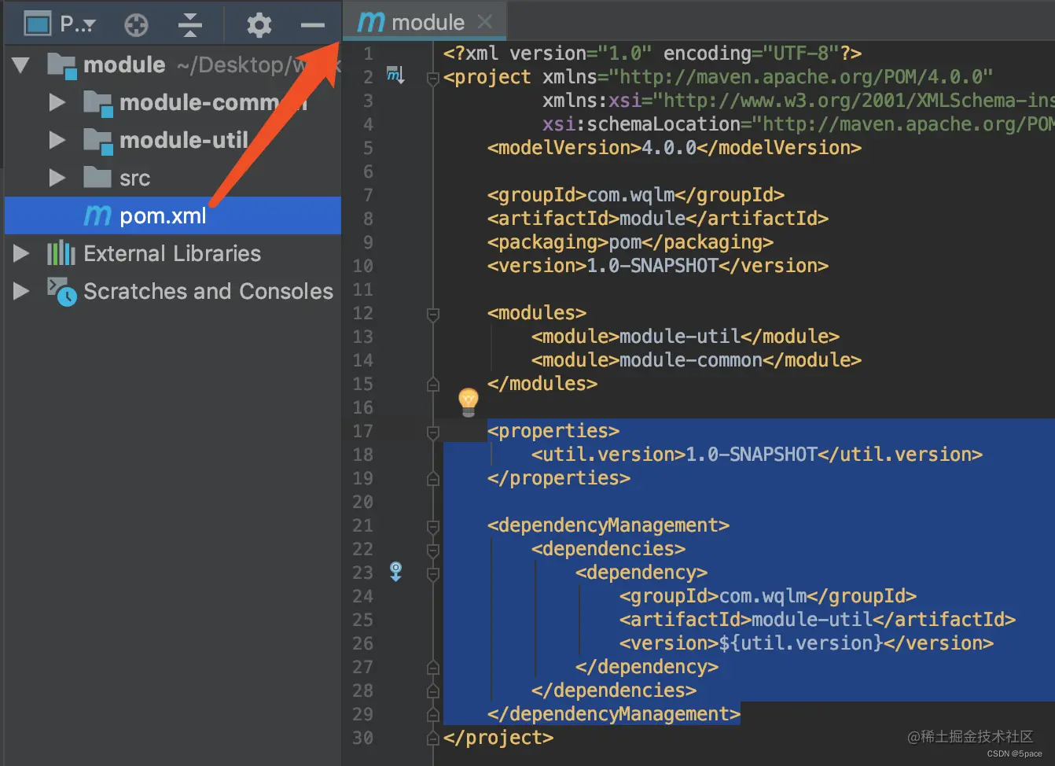The height and width of the screenshot is (766, 1055).
Task: Click the Collapse All icon
Action: click(189, 25)
